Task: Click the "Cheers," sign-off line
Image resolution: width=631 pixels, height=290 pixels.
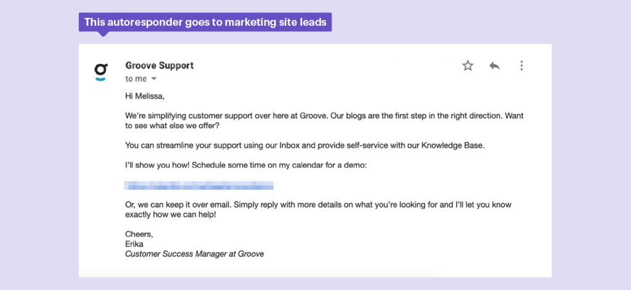Action: click(139, 234)
